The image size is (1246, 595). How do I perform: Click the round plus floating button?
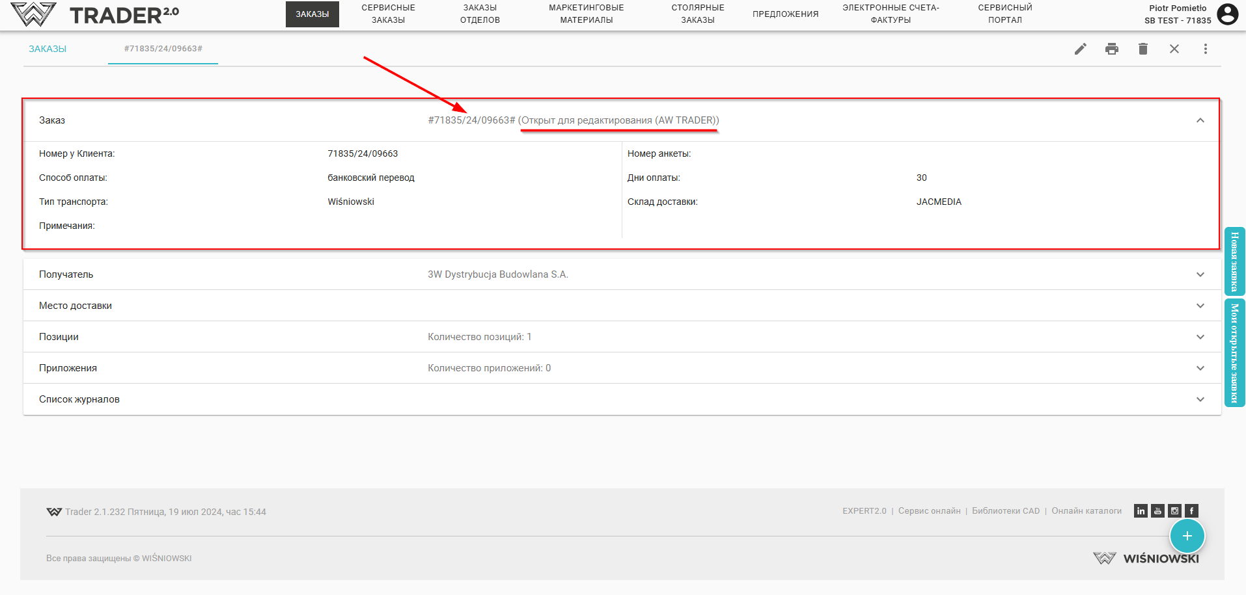click(1187, 536)
